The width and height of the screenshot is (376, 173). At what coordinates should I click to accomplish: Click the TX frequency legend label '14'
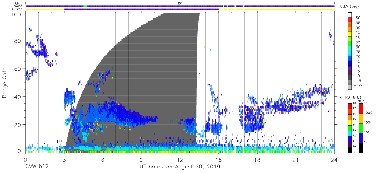[x=354, y=125]
